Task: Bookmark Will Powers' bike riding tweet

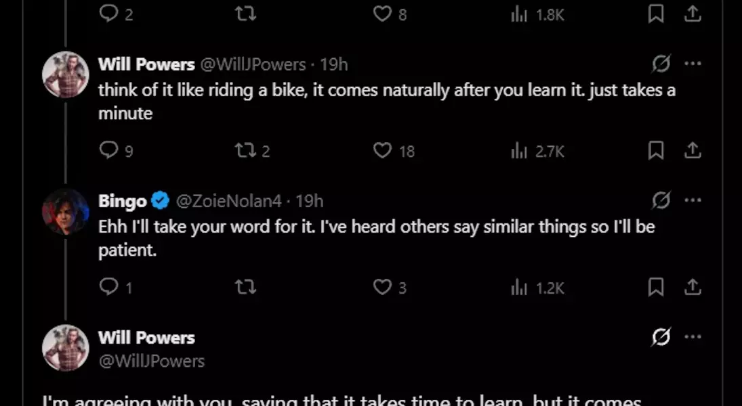Action: pos(655,150)
